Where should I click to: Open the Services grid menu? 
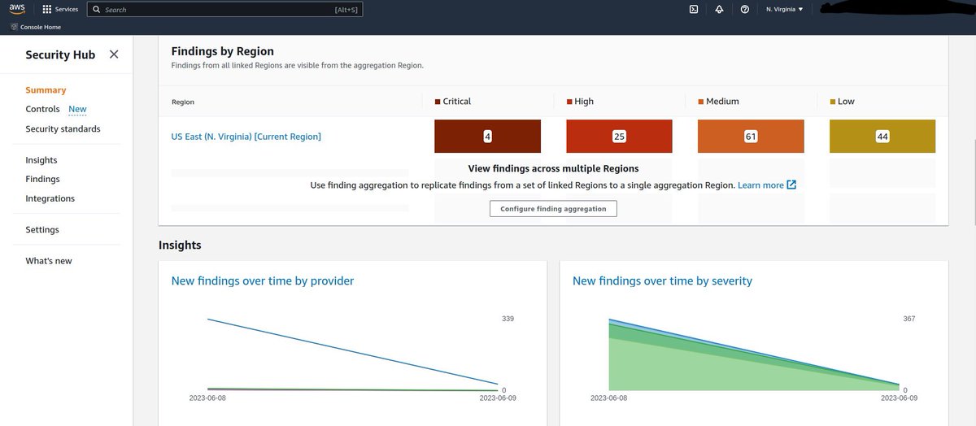(x=61, y=10)
